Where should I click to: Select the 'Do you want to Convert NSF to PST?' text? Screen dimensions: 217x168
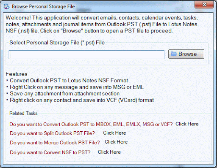pos(50,152)
